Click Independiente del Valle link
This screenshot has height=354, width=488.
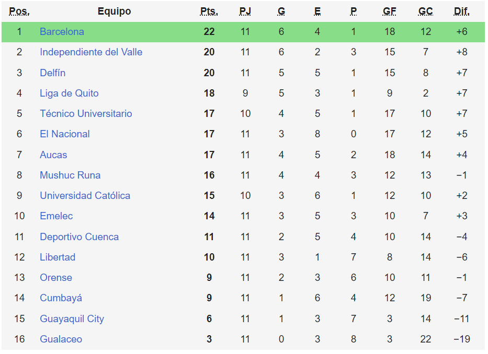(91, 52)
